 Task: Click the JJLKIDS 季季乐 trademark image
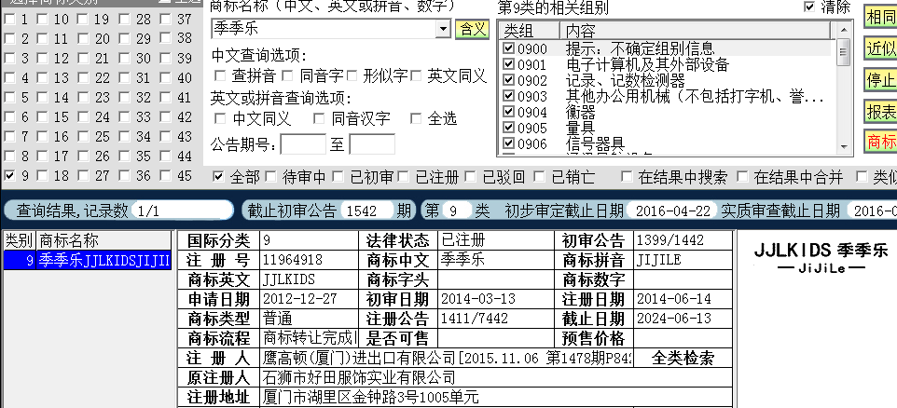[821, 258]
